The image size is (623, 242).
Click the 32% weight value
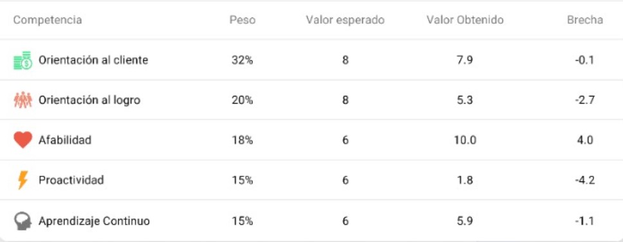243,60
